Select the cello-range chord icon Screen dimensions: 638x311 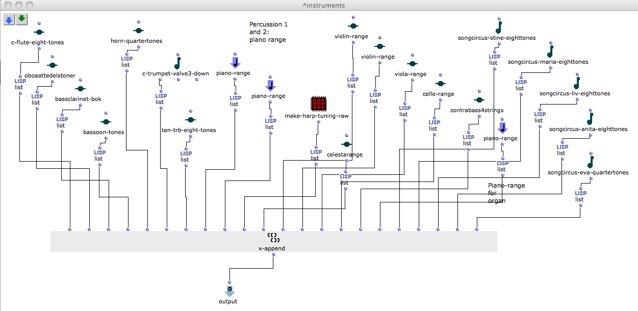441,84
